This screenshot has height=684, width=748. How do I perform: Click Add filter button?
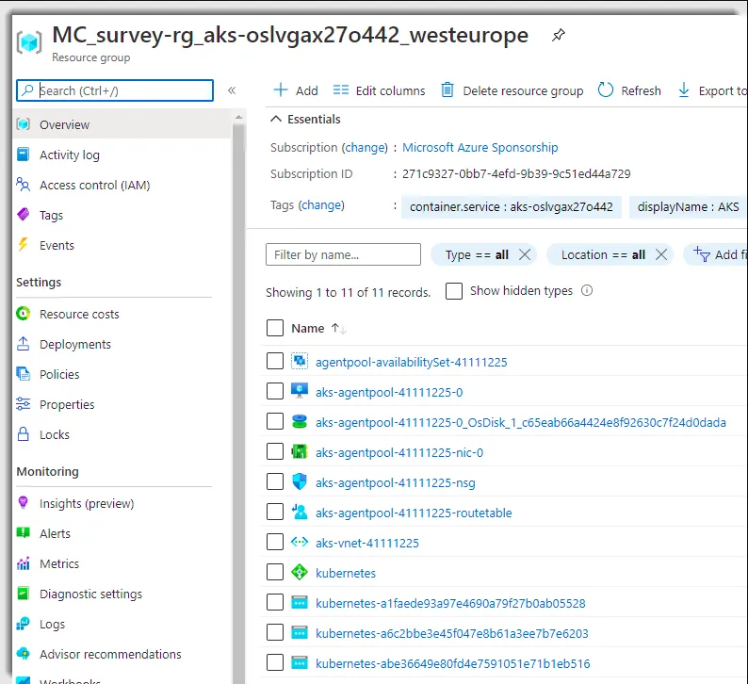716,254
